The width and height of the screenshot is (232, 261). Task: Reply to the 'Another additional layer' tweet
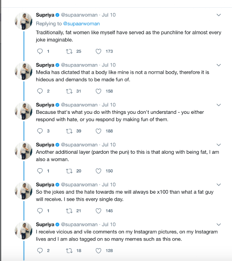pos(40,171)
